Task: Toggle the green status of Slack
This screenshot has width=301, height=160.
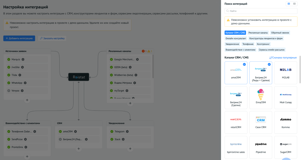Action: (x=112, y=139)
